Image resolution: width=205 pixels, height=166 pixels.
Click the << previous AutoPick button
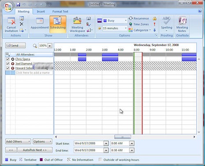click(11, 150)
